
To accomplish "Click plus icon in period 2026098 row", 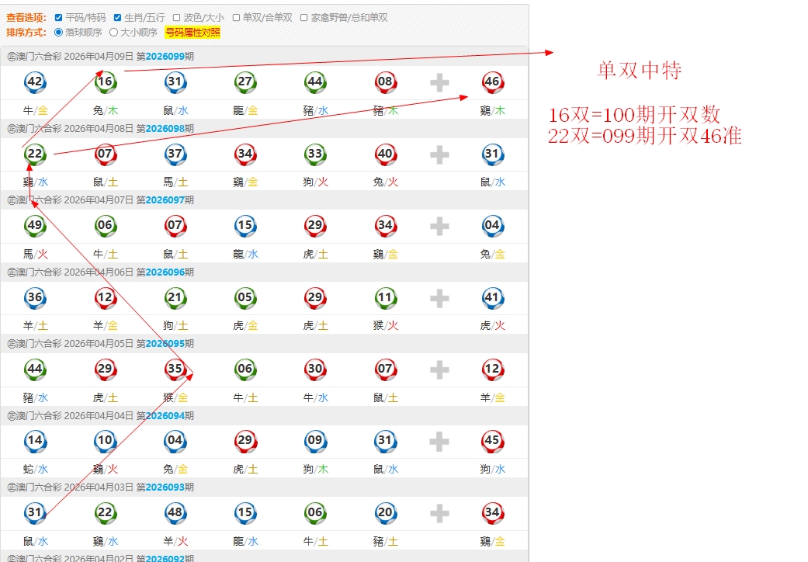I will tap(439, 154).
